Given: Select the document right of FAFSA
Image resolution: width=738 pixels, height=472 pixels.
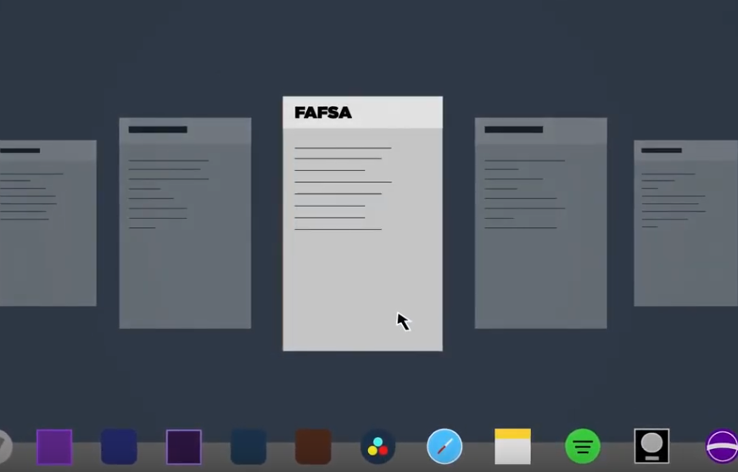Looking at the screenshot, I should (540, 254).
